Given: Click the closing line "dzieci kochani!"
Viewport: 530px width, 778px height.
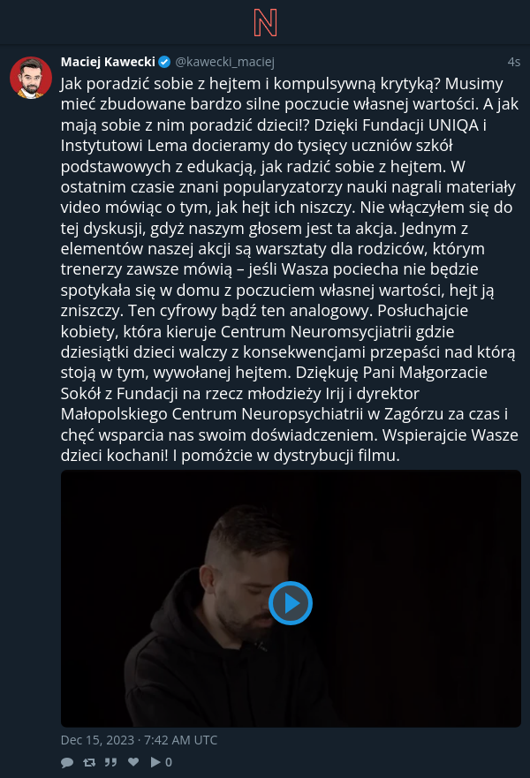Looking at the screenshot, I should coord(115,455).
